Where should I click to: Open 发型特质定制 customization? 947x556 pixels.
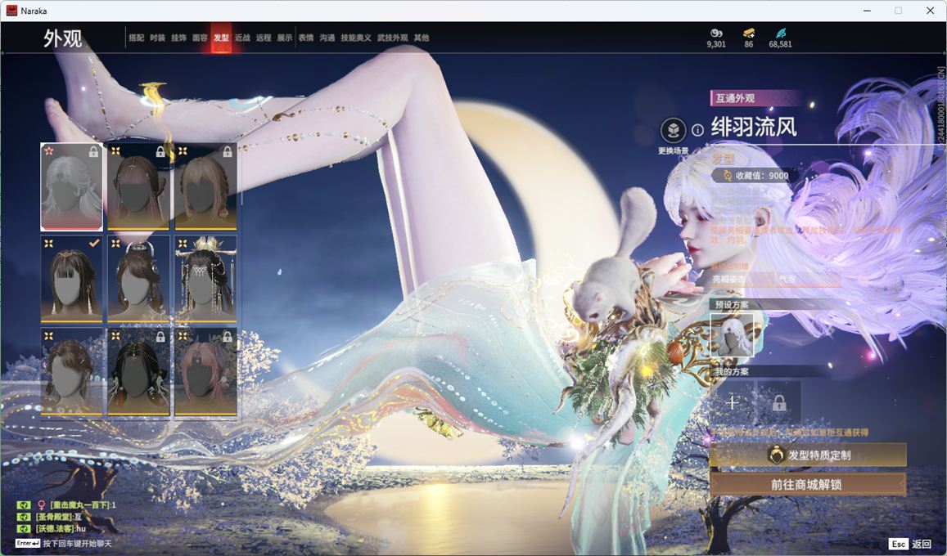[808, 455]
